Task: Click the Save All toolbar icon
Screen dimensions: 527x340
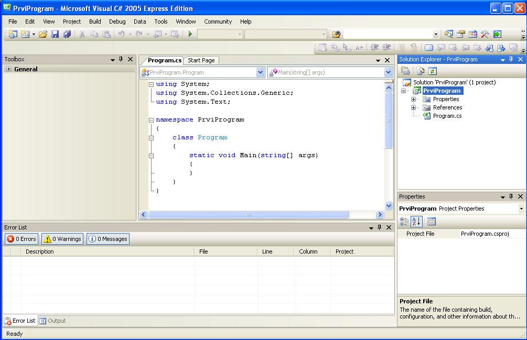Action: point(67,34)
